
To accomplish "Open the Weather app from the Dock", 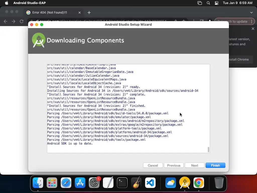I will pyautogui.click(x=170, y=183).
